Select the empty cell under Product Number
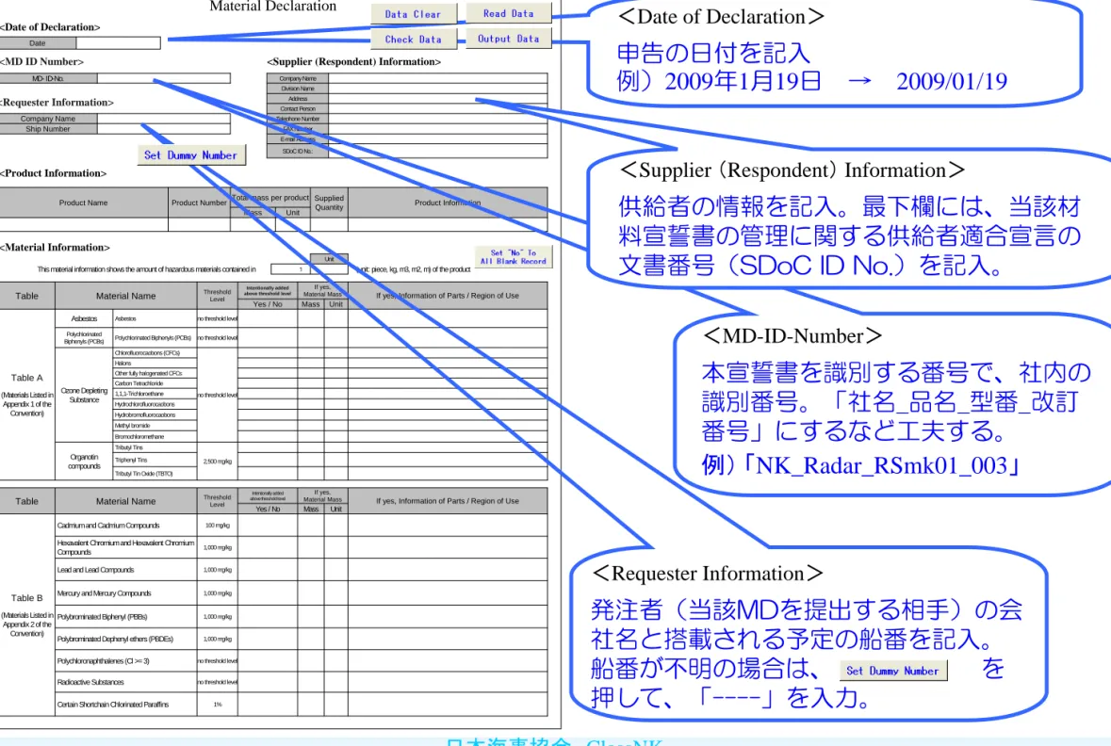Viewport: 1111px width, 746px height. (199, 224)
